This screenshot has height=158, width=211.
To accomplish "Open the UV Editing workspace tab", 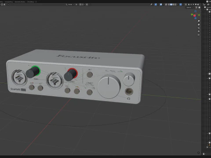I will pyautogui.click(x=30, y=2).
